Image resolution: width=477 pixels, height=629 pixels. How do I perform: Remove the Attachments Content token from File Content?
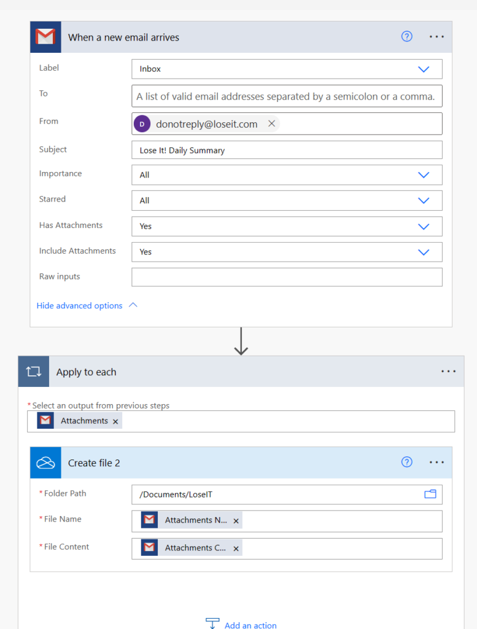point(236,549)
